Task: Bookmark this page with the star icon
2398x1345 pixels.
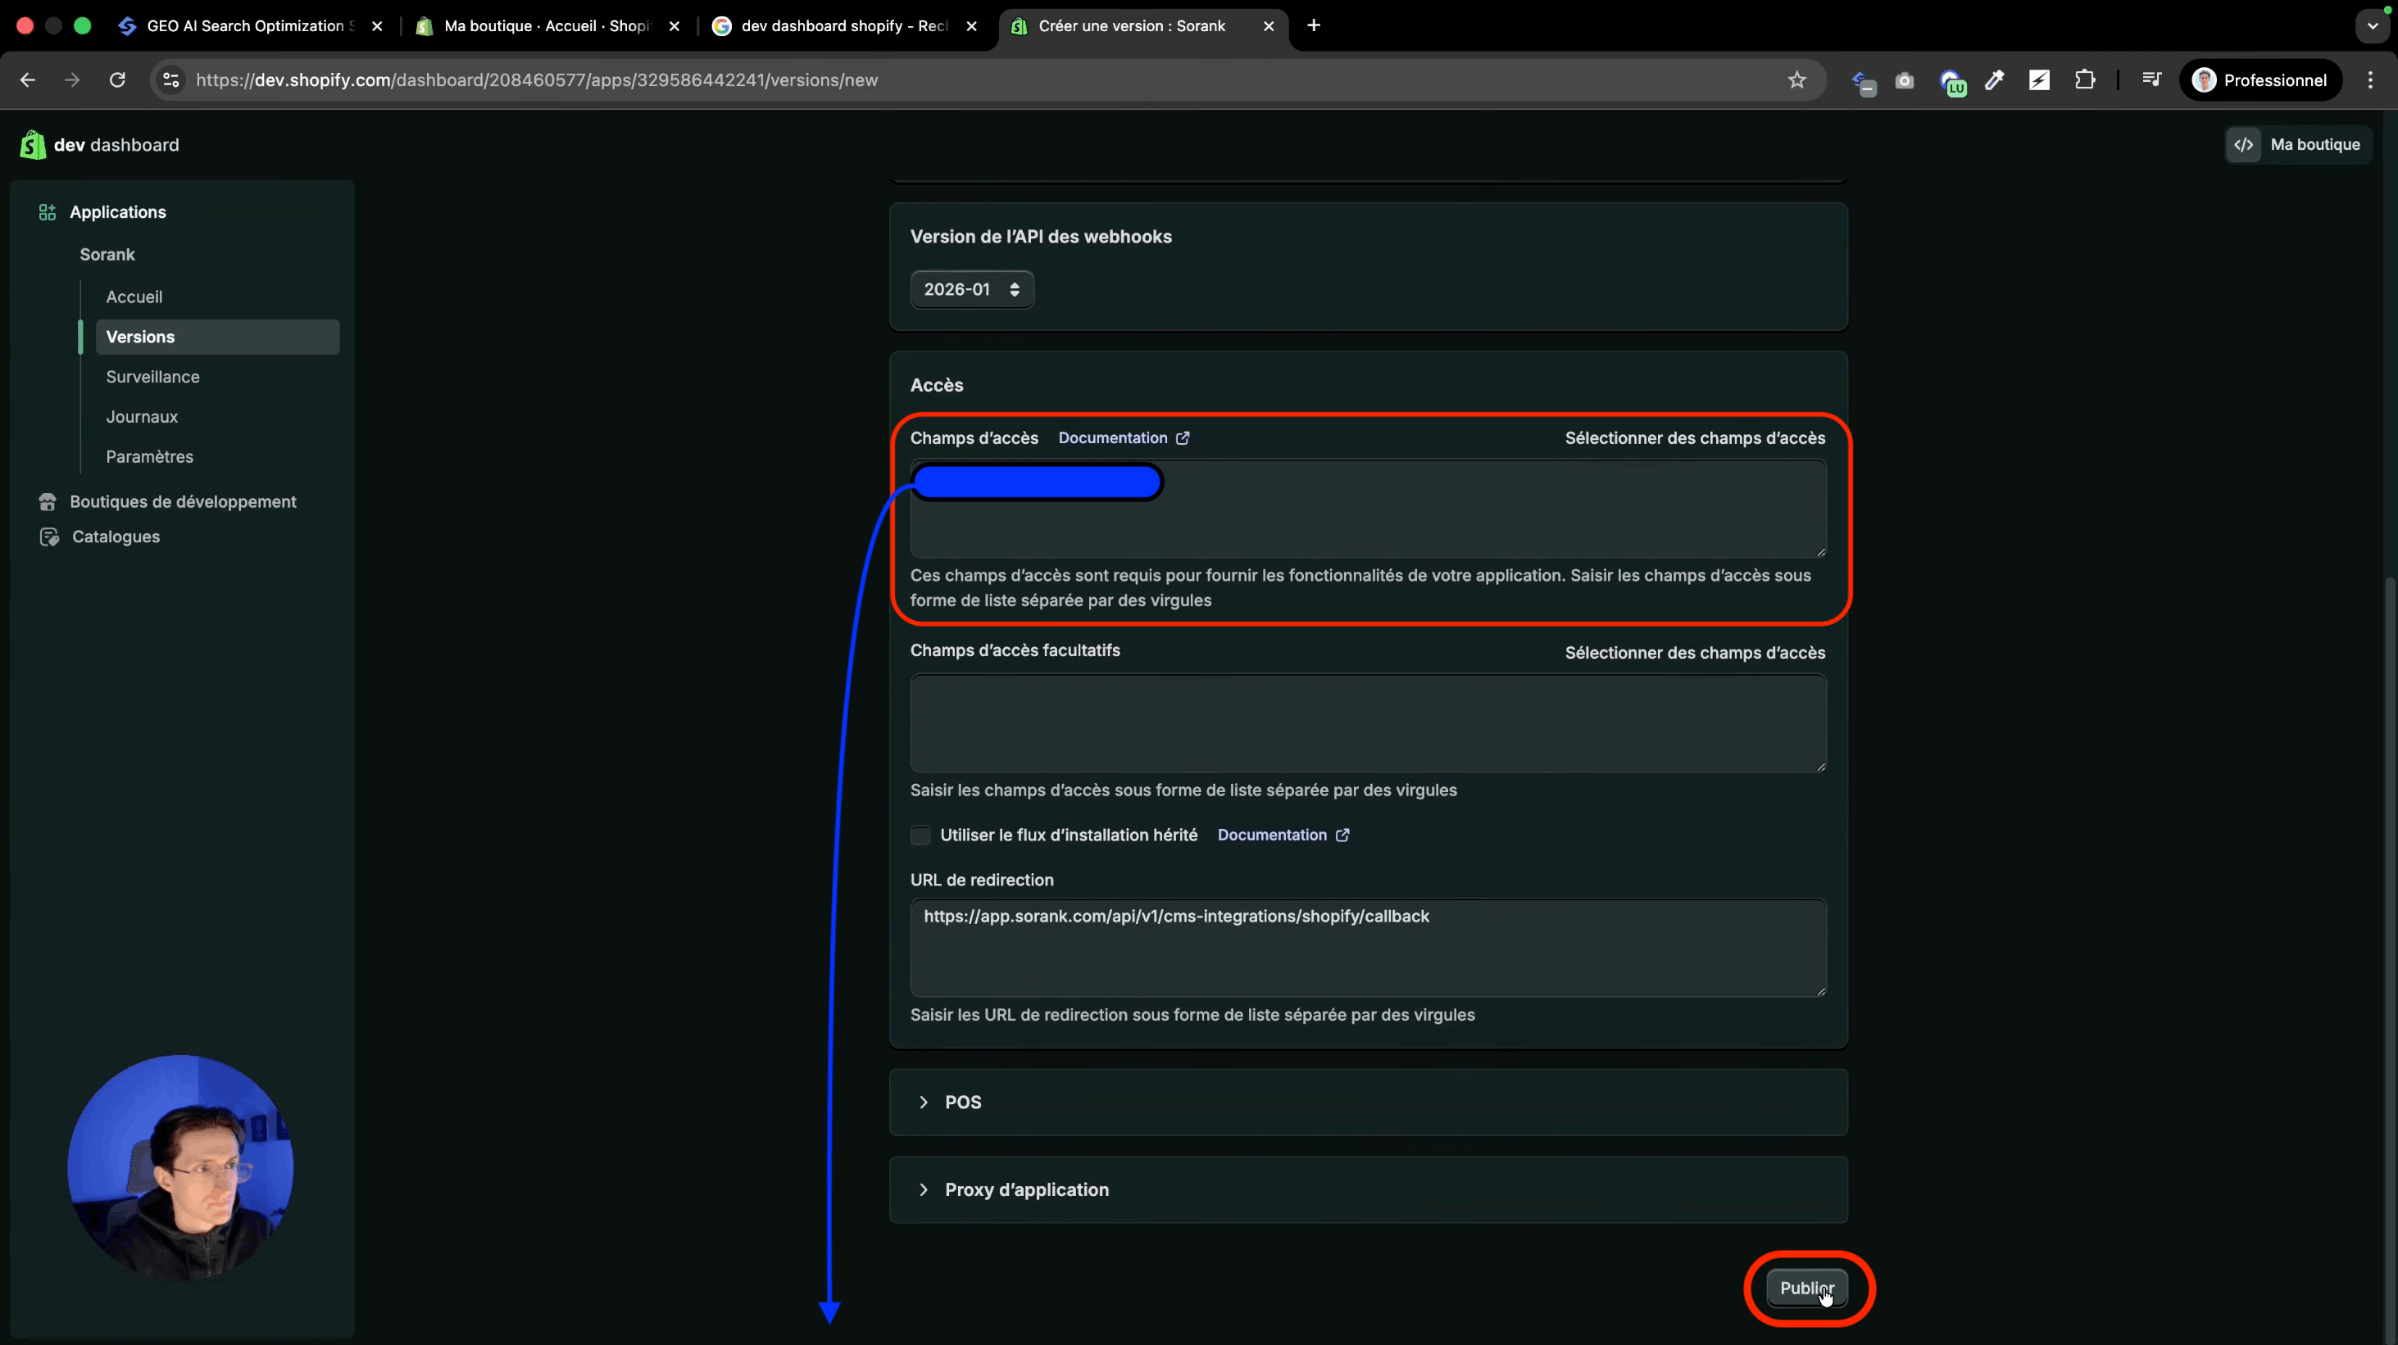Action: tap(1796, 80)
